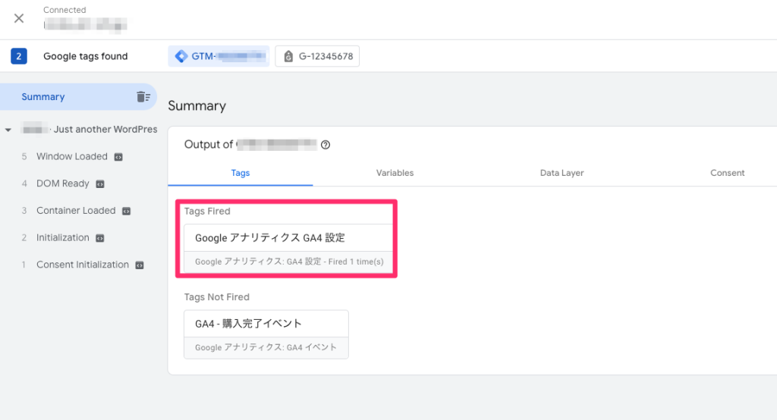Screen dimensions: 777x420
Task: Clear the event list with trash icon
Action: pos(143,96)
